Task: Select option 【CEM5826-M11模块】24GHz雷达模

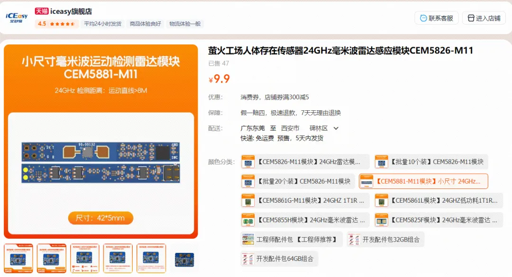Action: click(x=305, y=162)
